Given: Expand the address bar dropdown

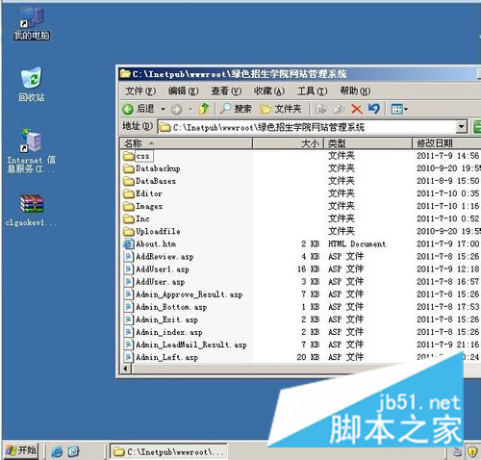Looking at the screenshot, I should [461, 127].
